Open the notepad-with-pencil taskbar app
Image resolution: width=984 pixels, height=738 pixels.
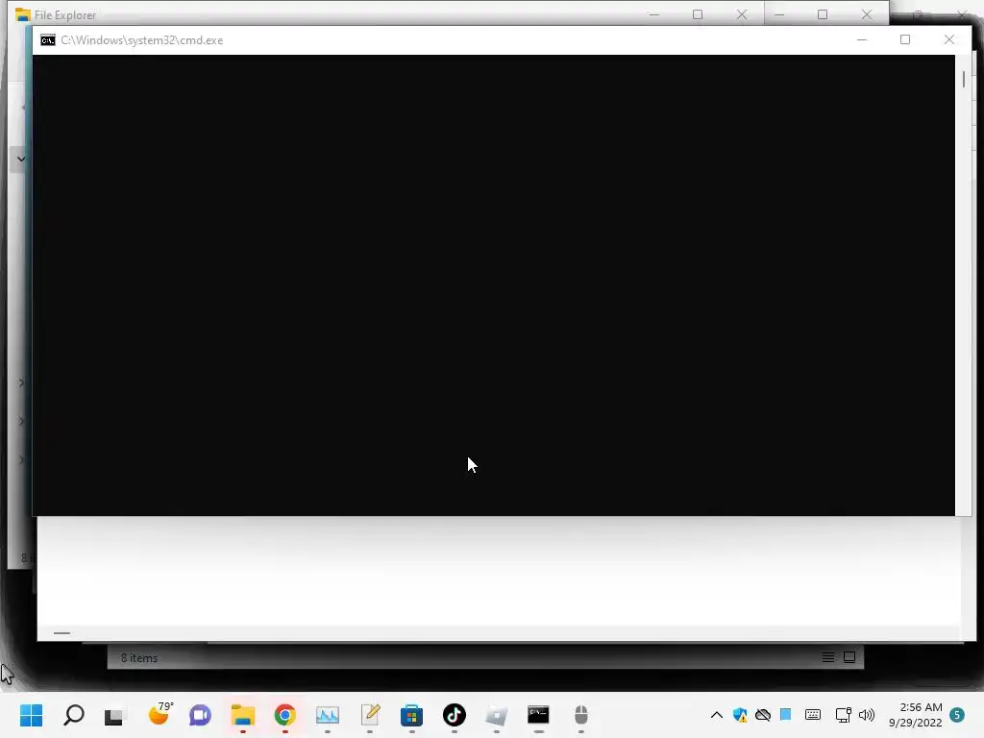(x=370, y=715)
